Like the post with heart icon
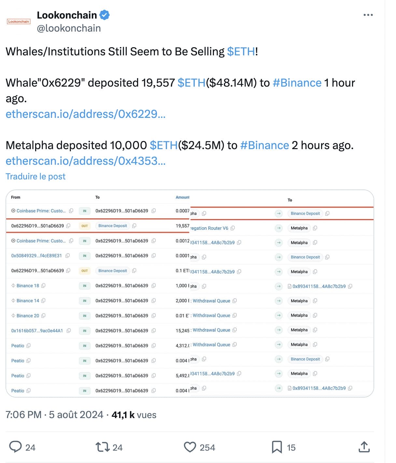Viewport: 396px width, 463px height. 190,447
